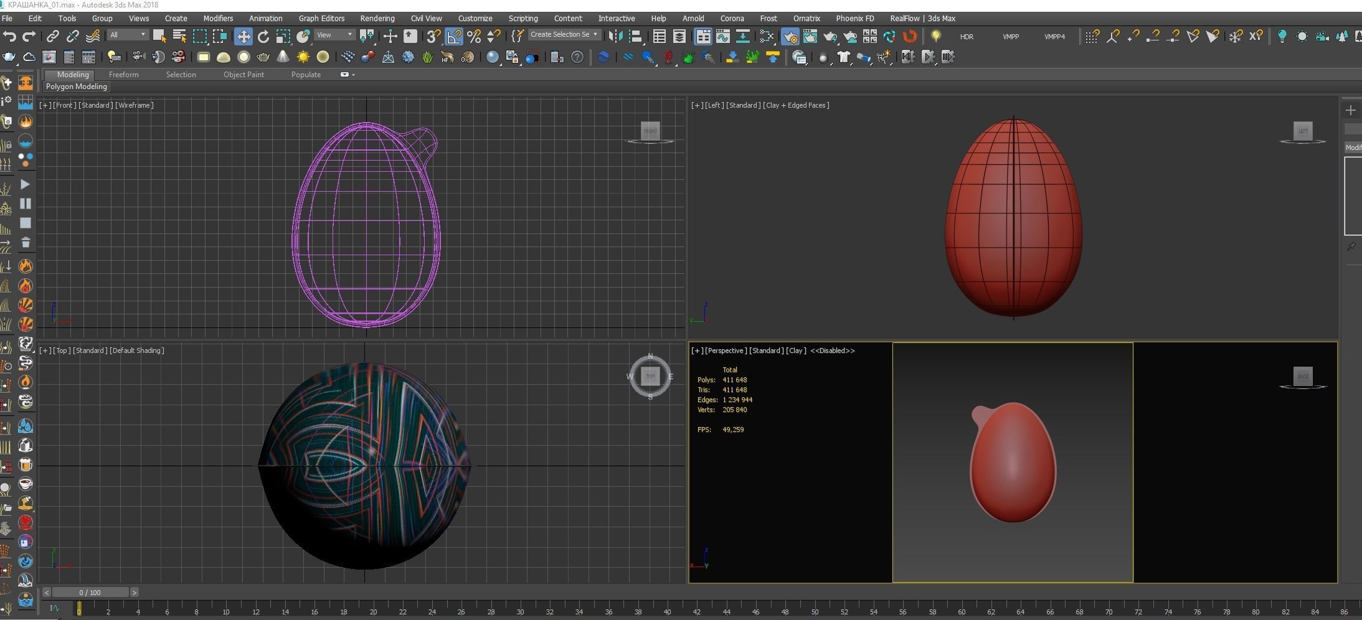The width and height of the screenshot is (1362, 620).
Task: Click frame 50 on the timeline
Action: 815,611
